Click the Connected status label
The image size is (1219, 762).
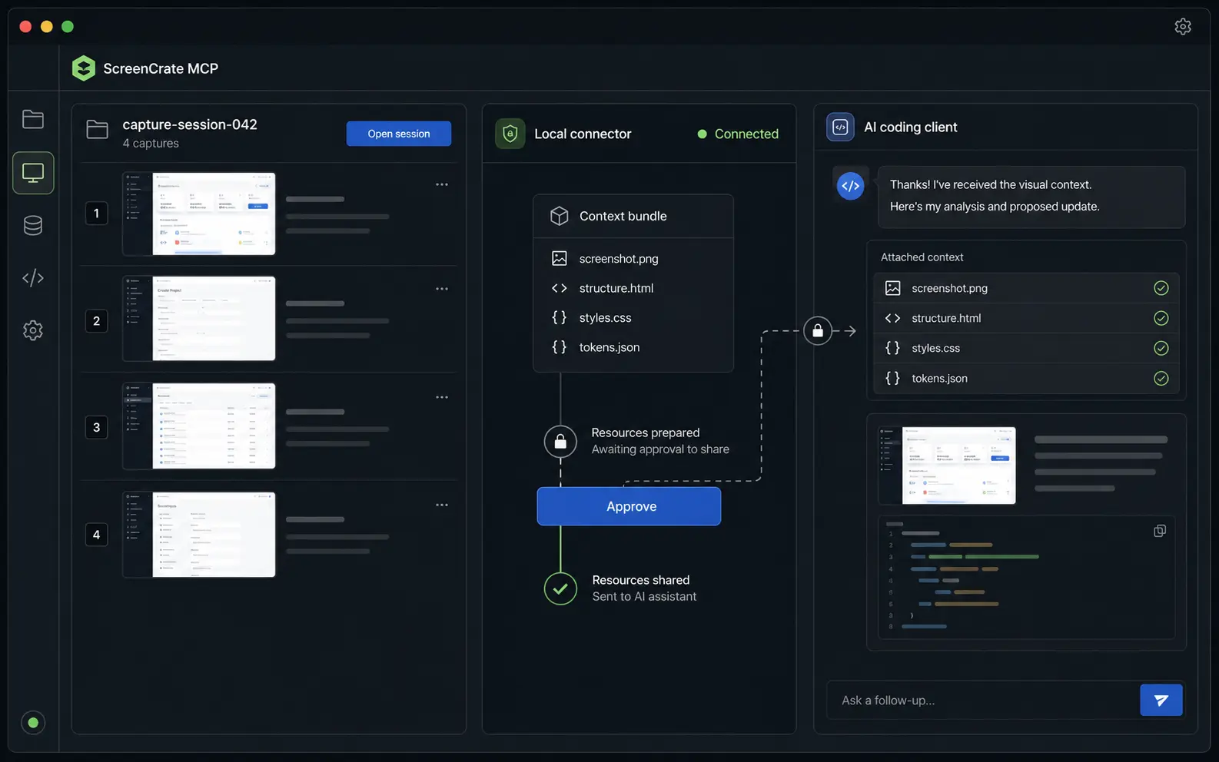tap(746, 134)
